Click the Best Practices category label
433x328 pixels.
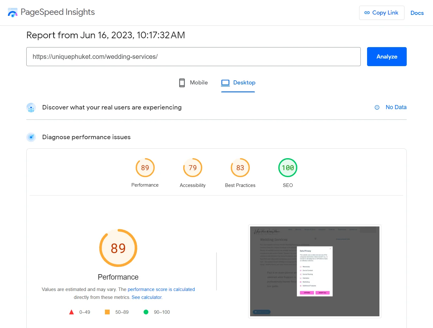[240, 185]
